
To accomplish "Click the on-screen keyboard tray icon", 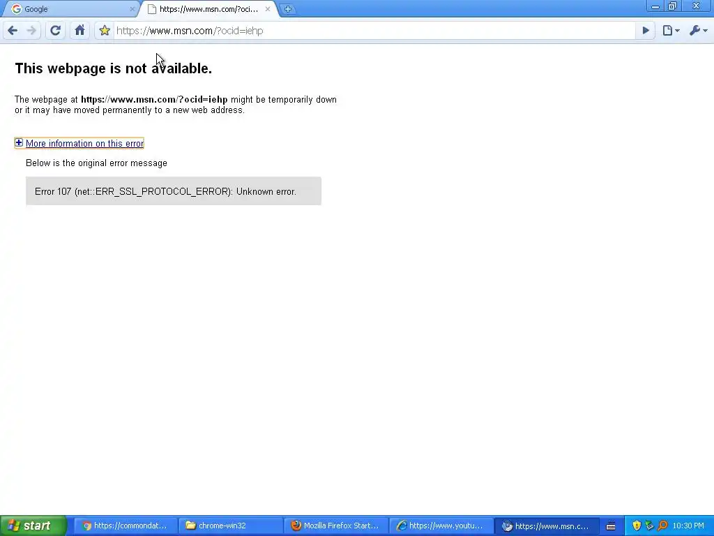I will 611,526.
